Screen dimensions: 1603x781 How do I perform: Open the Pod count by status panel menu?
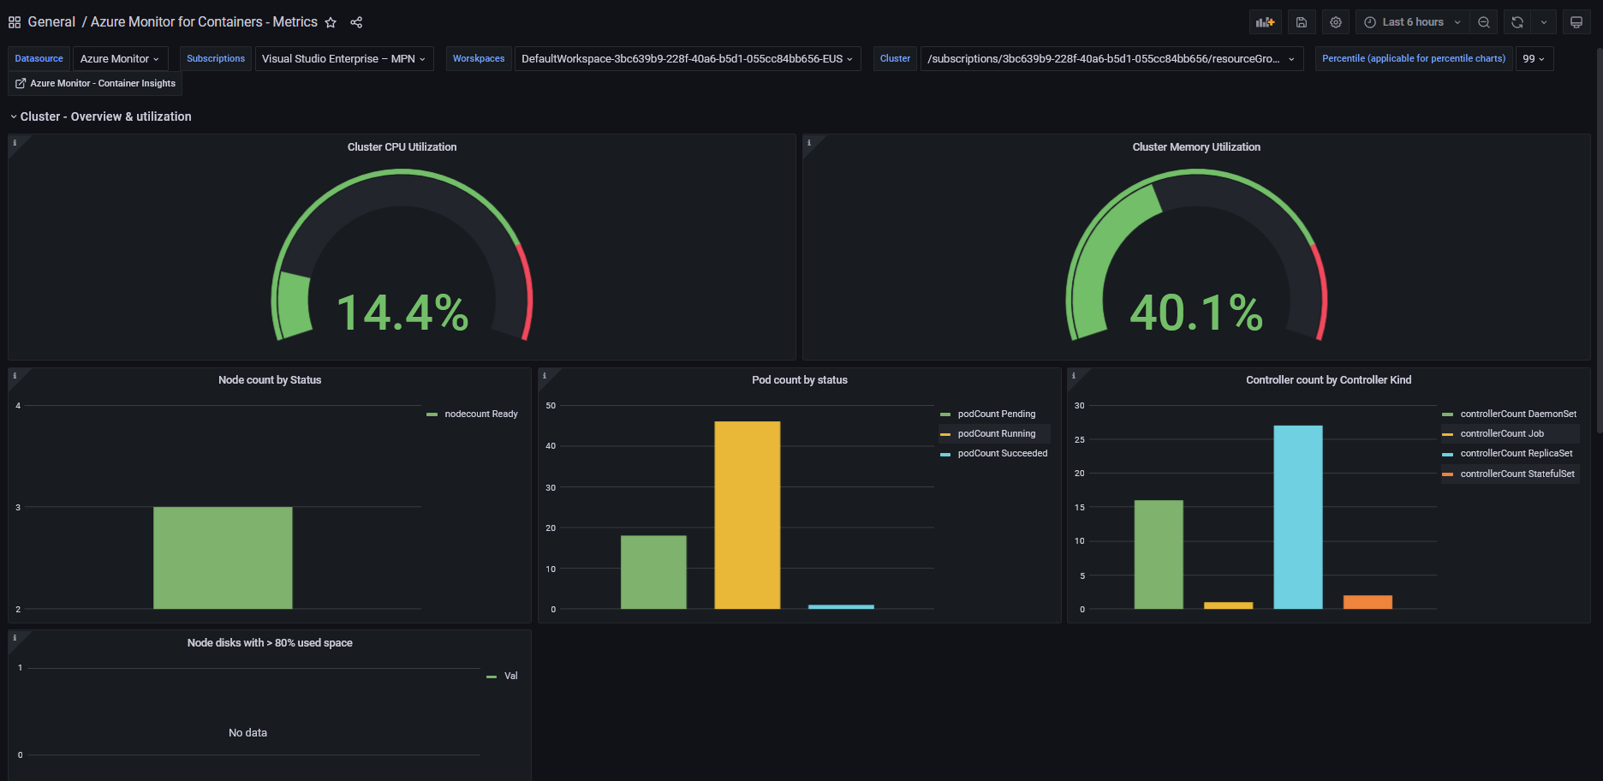[799, 380]
